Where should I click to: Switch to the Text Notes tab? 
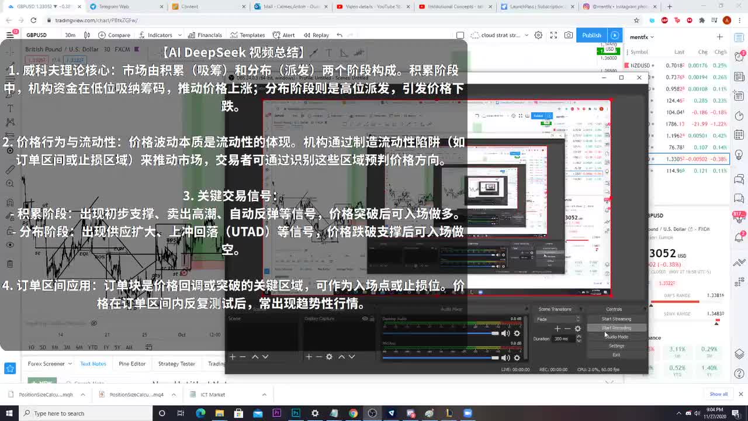tap(93, 364)
